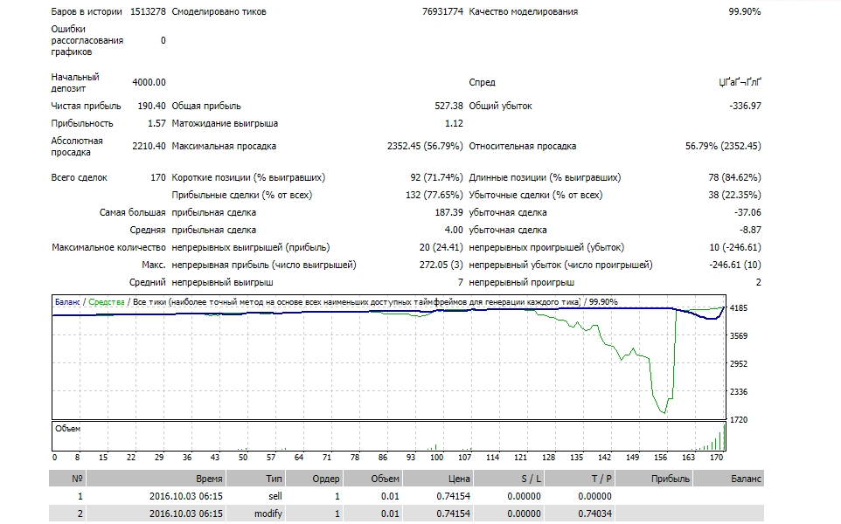This screenshot has height=524, width=841.
Task: Select consecutive losses value 10 (-246.61)
Action: coord(735,247)
